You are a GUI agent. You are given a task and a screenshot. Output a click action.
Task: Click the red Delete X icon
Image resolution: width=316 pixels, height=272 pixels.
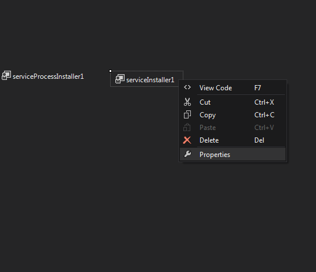(187, 140)
